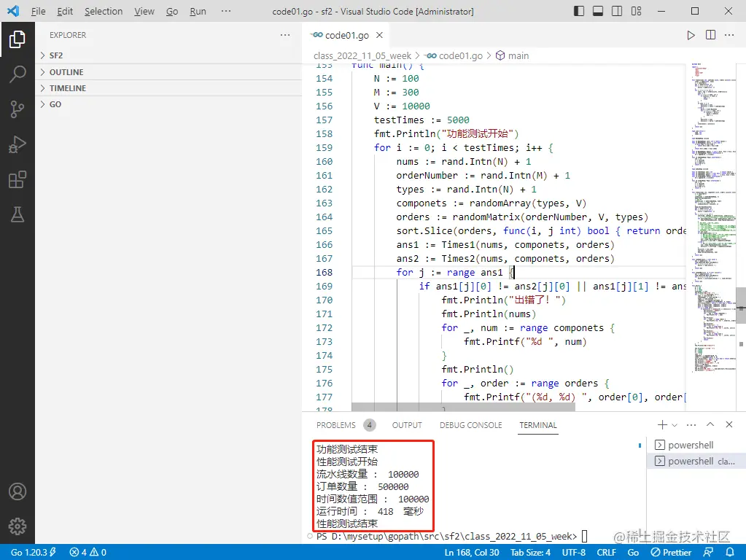The height and width of the screenshot is (560, 746).
Task: Maximize the panel size chevron
Action: tap(710, 424)
